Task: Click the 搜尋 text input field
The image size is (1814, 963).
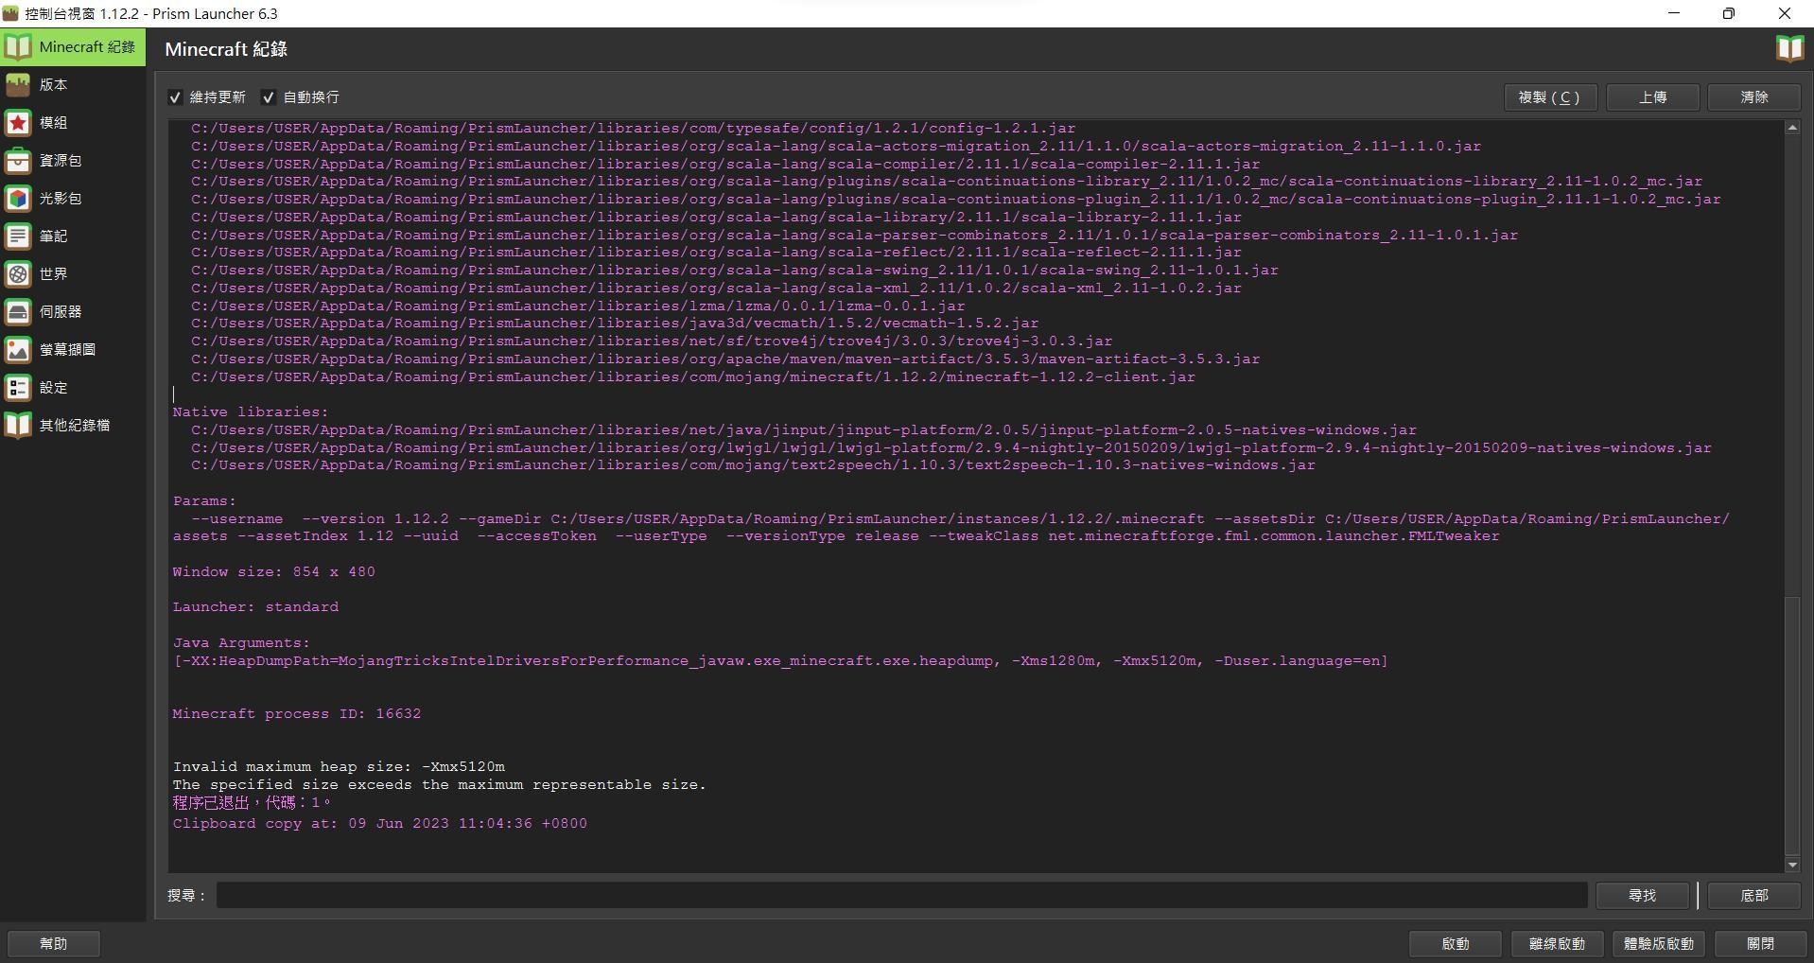Action: point(900,896)
